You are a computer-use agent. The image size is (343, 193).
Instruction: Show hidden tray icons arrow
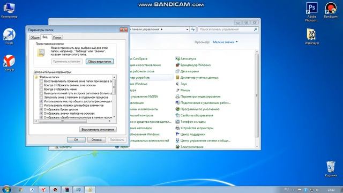293,190
